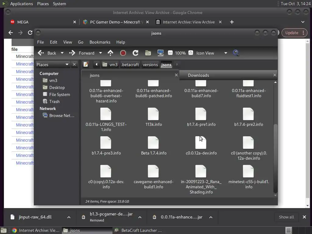
Task: Select the Beta 1.7.4.info file icon
Action: 153,143
